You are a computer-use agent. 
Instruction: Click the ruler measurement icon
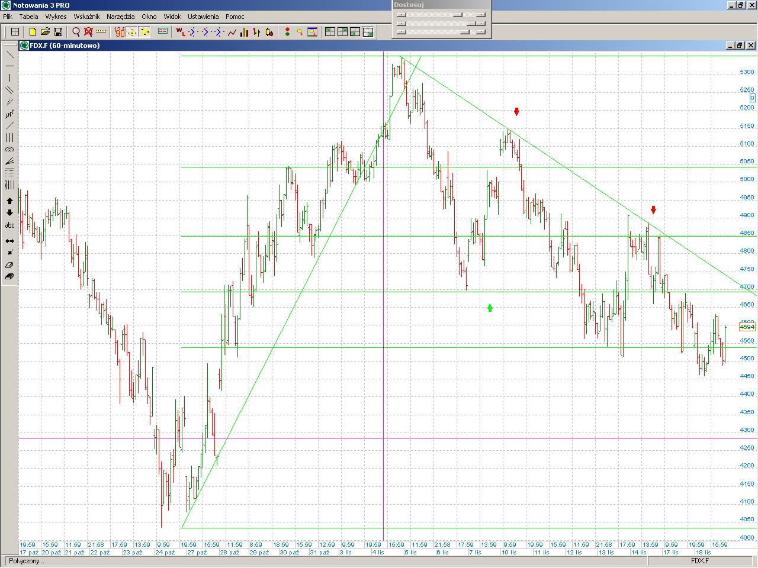point(101,32)
